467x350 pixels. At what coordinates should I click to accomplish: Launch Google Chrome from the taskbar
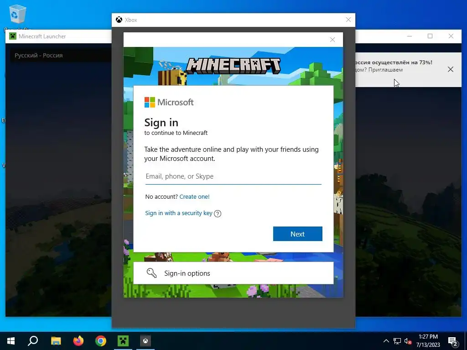point(101,341)
